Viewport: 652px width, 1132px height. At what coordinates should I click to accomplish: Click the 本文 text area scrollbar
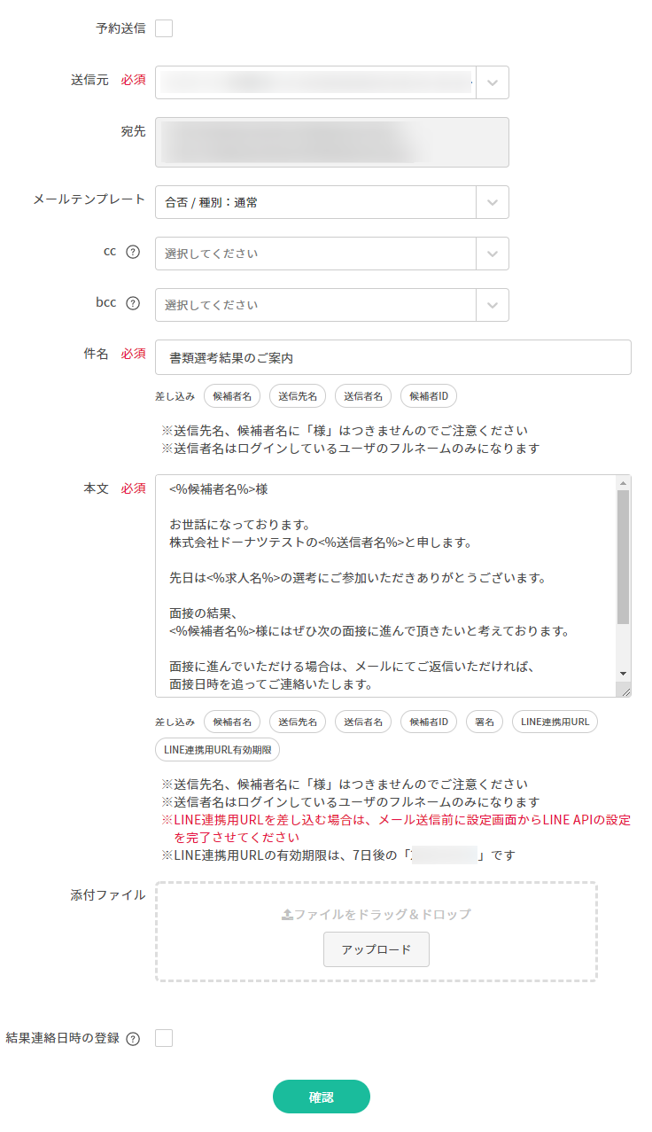tap(623, 558)
